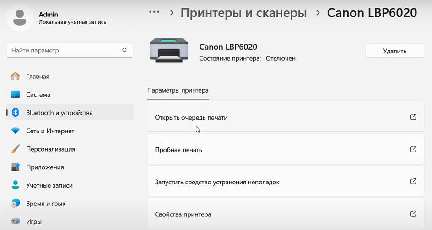Viewport: 432px width, 230px height.
Task: Click the Учетные записи person icon
Action: [x=16, y=185]
